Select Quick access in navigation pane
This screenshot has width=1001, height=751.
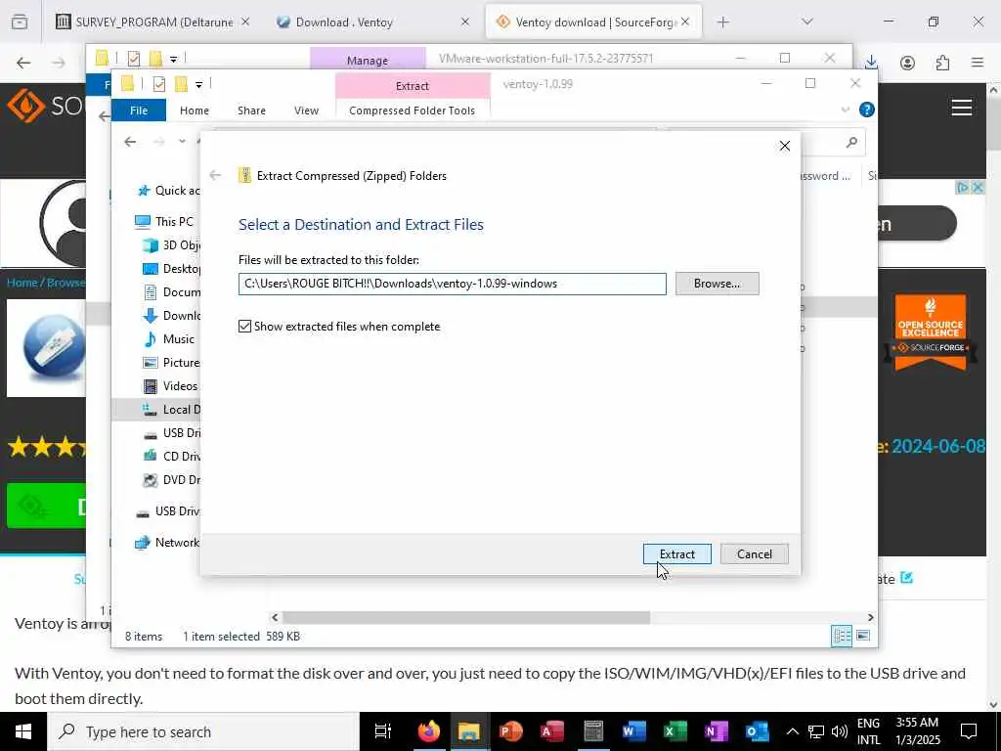(x=168, y=191)
